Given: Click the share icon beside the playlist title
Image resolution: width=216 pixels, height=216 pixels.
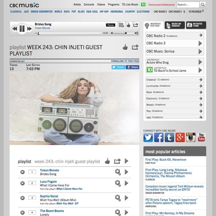Looking at the screenshot, I should click(135, 47).
